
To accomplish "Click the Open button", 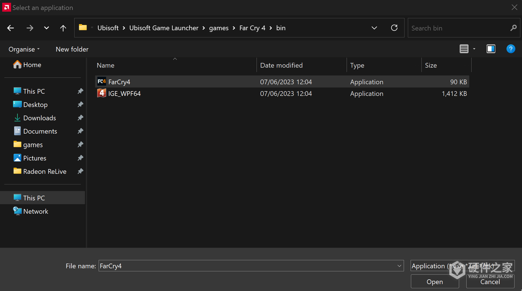I will [435, 282].
